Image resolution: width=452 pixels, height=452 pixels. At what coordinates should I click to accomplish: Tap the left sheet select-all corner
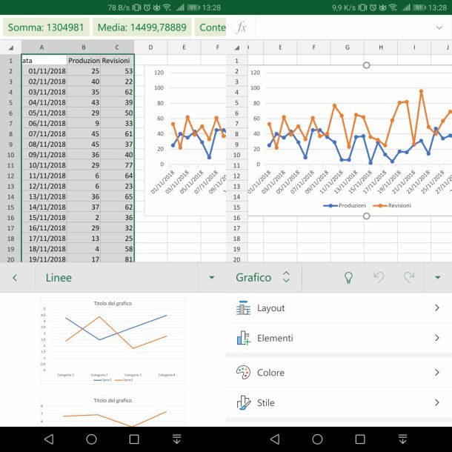(10, 47)
